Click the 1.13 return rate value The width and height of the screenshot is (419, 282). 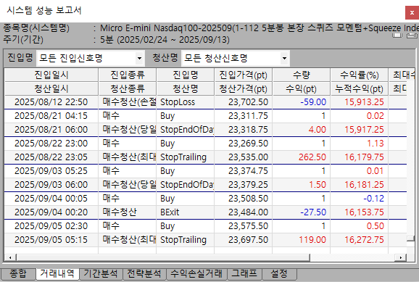[x=376, y=144]
